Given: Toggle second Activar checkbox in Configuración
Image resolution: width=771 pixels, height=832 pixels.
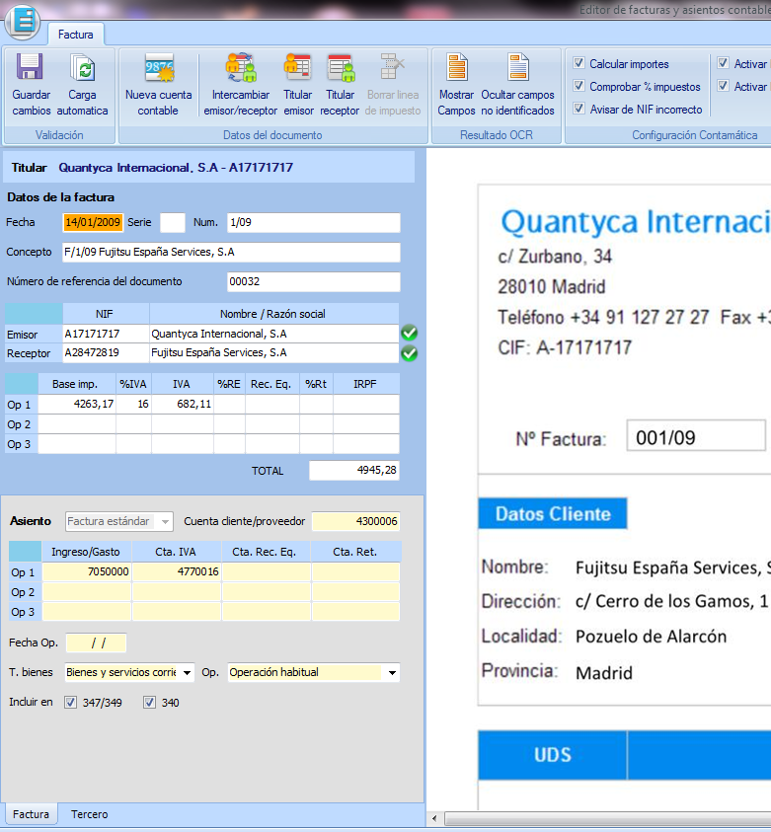Looking at the screenshot, I should click(723, 86).
